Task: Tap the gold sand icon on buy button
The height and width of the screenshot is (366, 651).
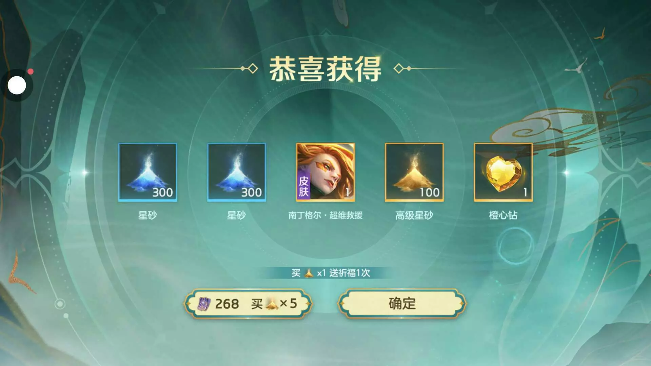Action: [272, 304]
